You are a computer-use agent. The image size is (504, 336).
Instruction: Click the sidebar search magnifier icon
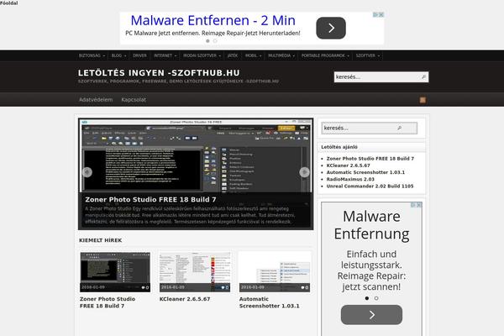tap(400, 128)
